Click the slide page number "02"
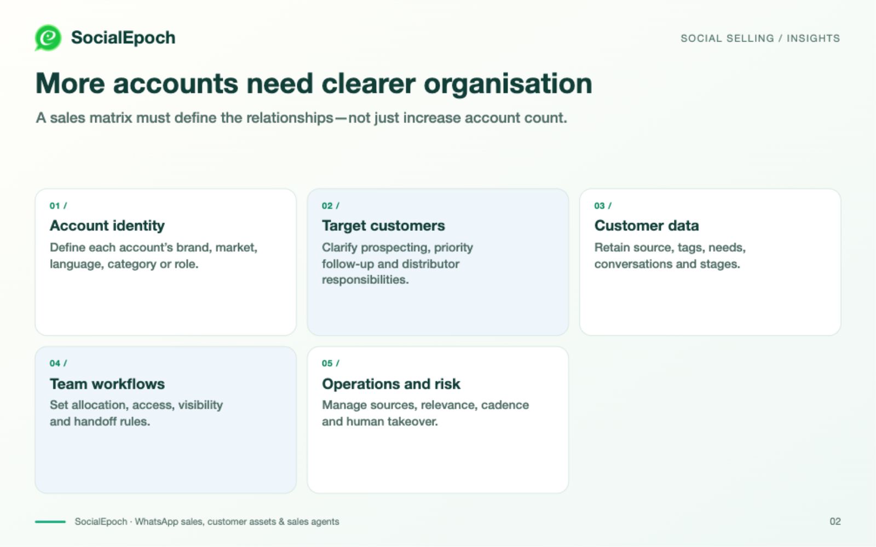The width and height of the screenshot is (876, 547). [835, 521]
